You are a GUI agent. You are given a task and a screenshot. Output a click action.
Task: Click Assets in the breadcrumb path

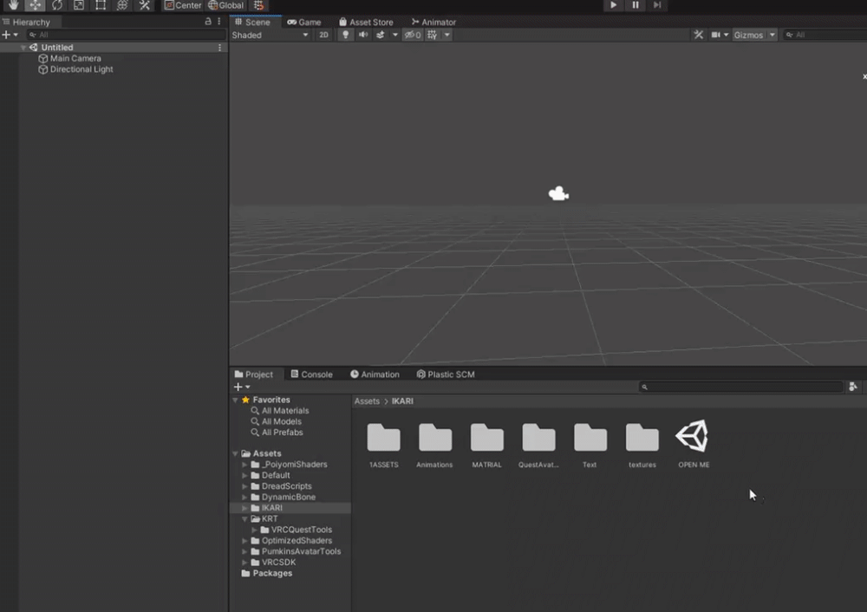(367, 400)
